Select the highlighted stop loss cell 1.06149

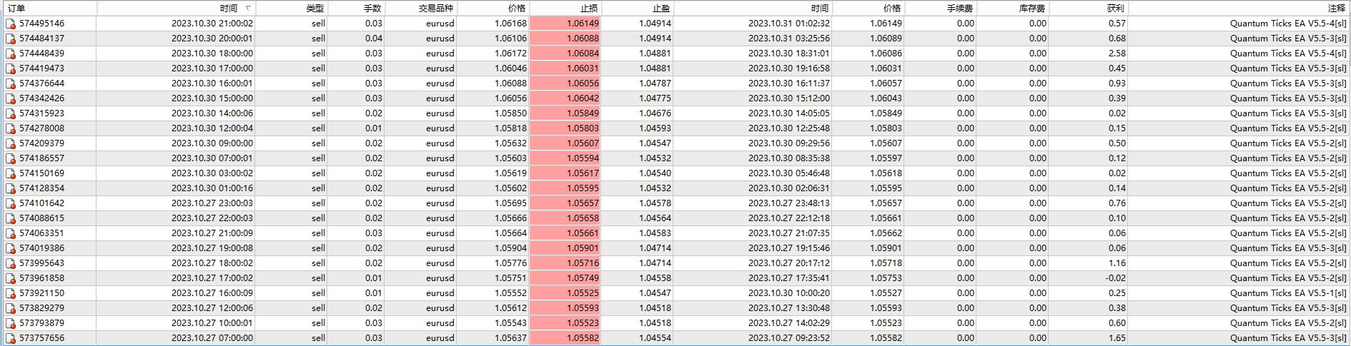[x=565, y=24]
